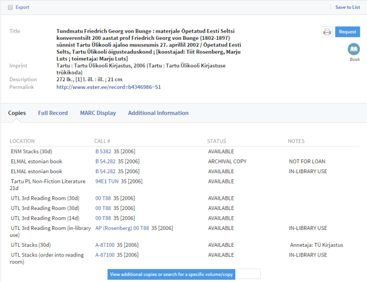Open A-87100 link for order into reading room

(105, 255)
